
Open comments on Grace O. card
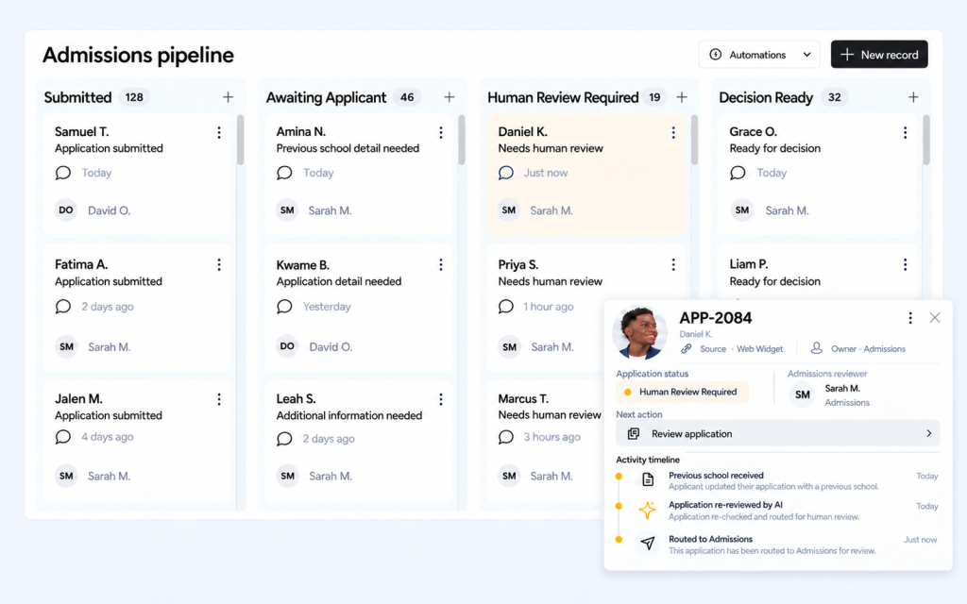click(738, 173)
